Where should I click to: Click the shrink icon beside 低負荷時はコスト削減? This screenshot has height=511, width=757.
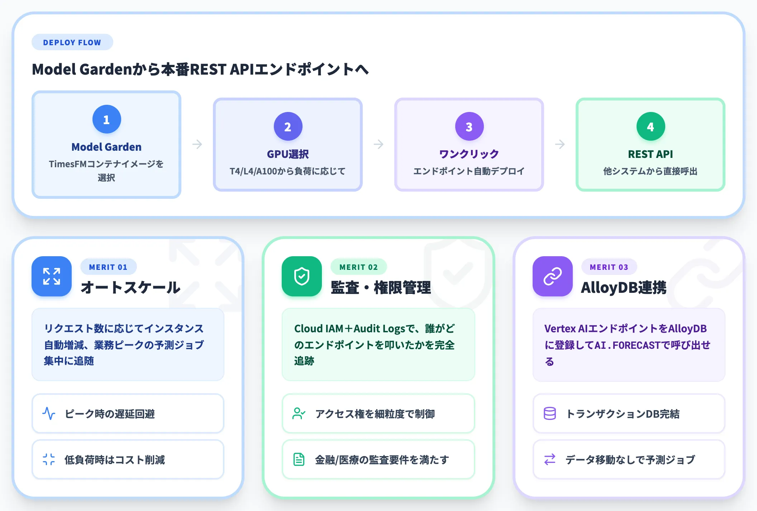(x=49, y=459)
